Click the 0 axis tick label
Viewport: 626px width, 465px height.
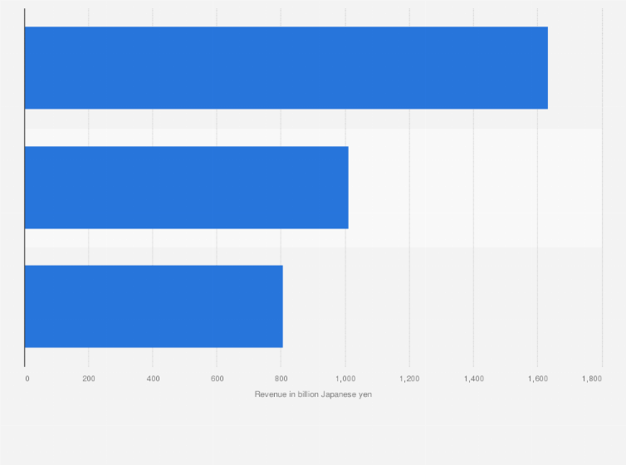click(x=27, y=379)
